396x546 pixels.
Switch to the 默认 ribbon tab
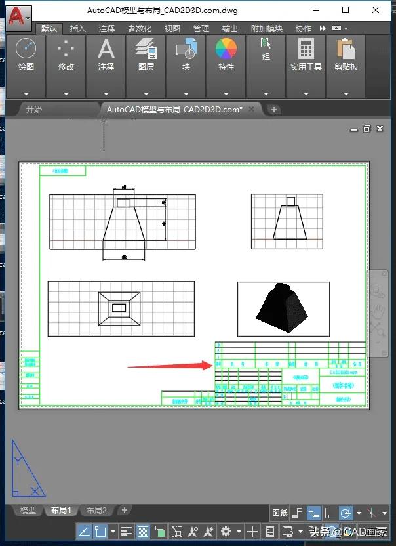coord(49,29)
